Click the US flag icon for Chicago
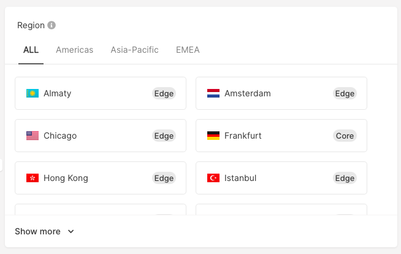The image size is (401, 254). 32,136
